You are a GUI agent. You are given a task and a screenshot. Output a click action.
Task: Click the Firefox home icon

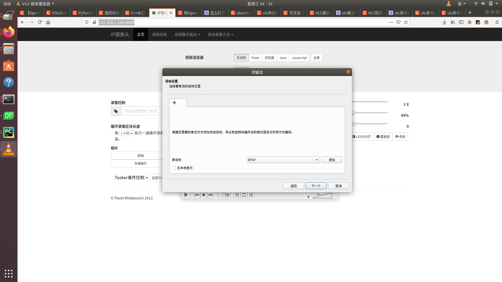(48, 22)
